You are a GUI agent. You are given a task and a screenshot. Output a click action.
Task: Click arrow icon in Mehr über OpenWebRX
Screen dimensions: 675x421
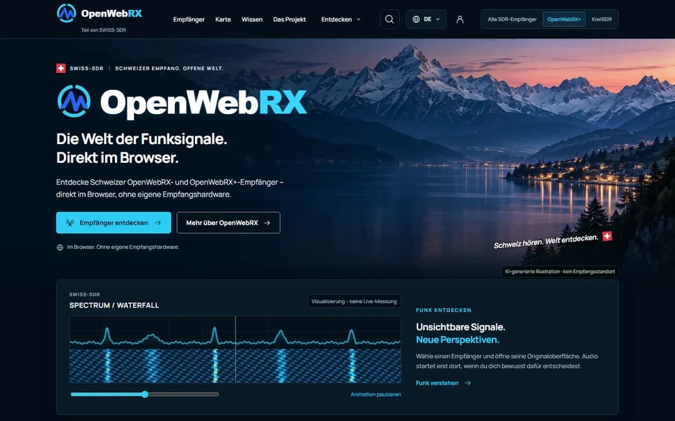(x=267, y=223)
